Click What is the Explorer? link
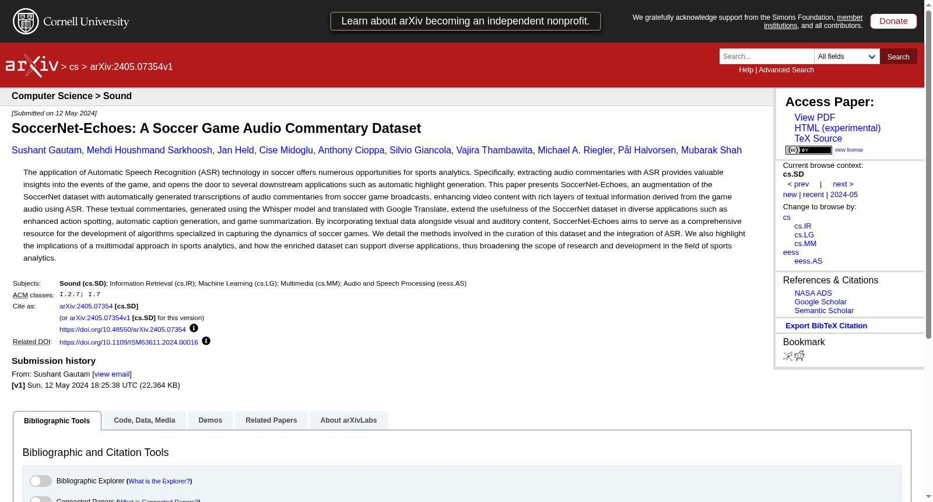 tap(159, 481)
